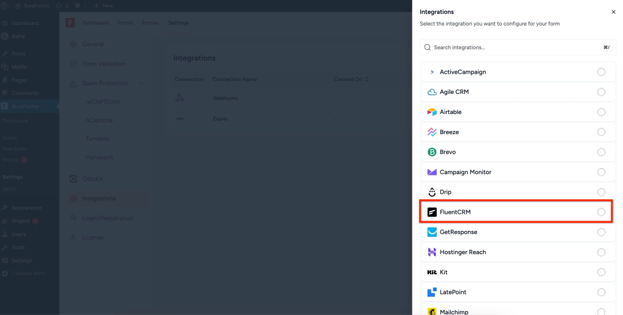Click the ActiveCampaign logo icon

tap(432, 72)
